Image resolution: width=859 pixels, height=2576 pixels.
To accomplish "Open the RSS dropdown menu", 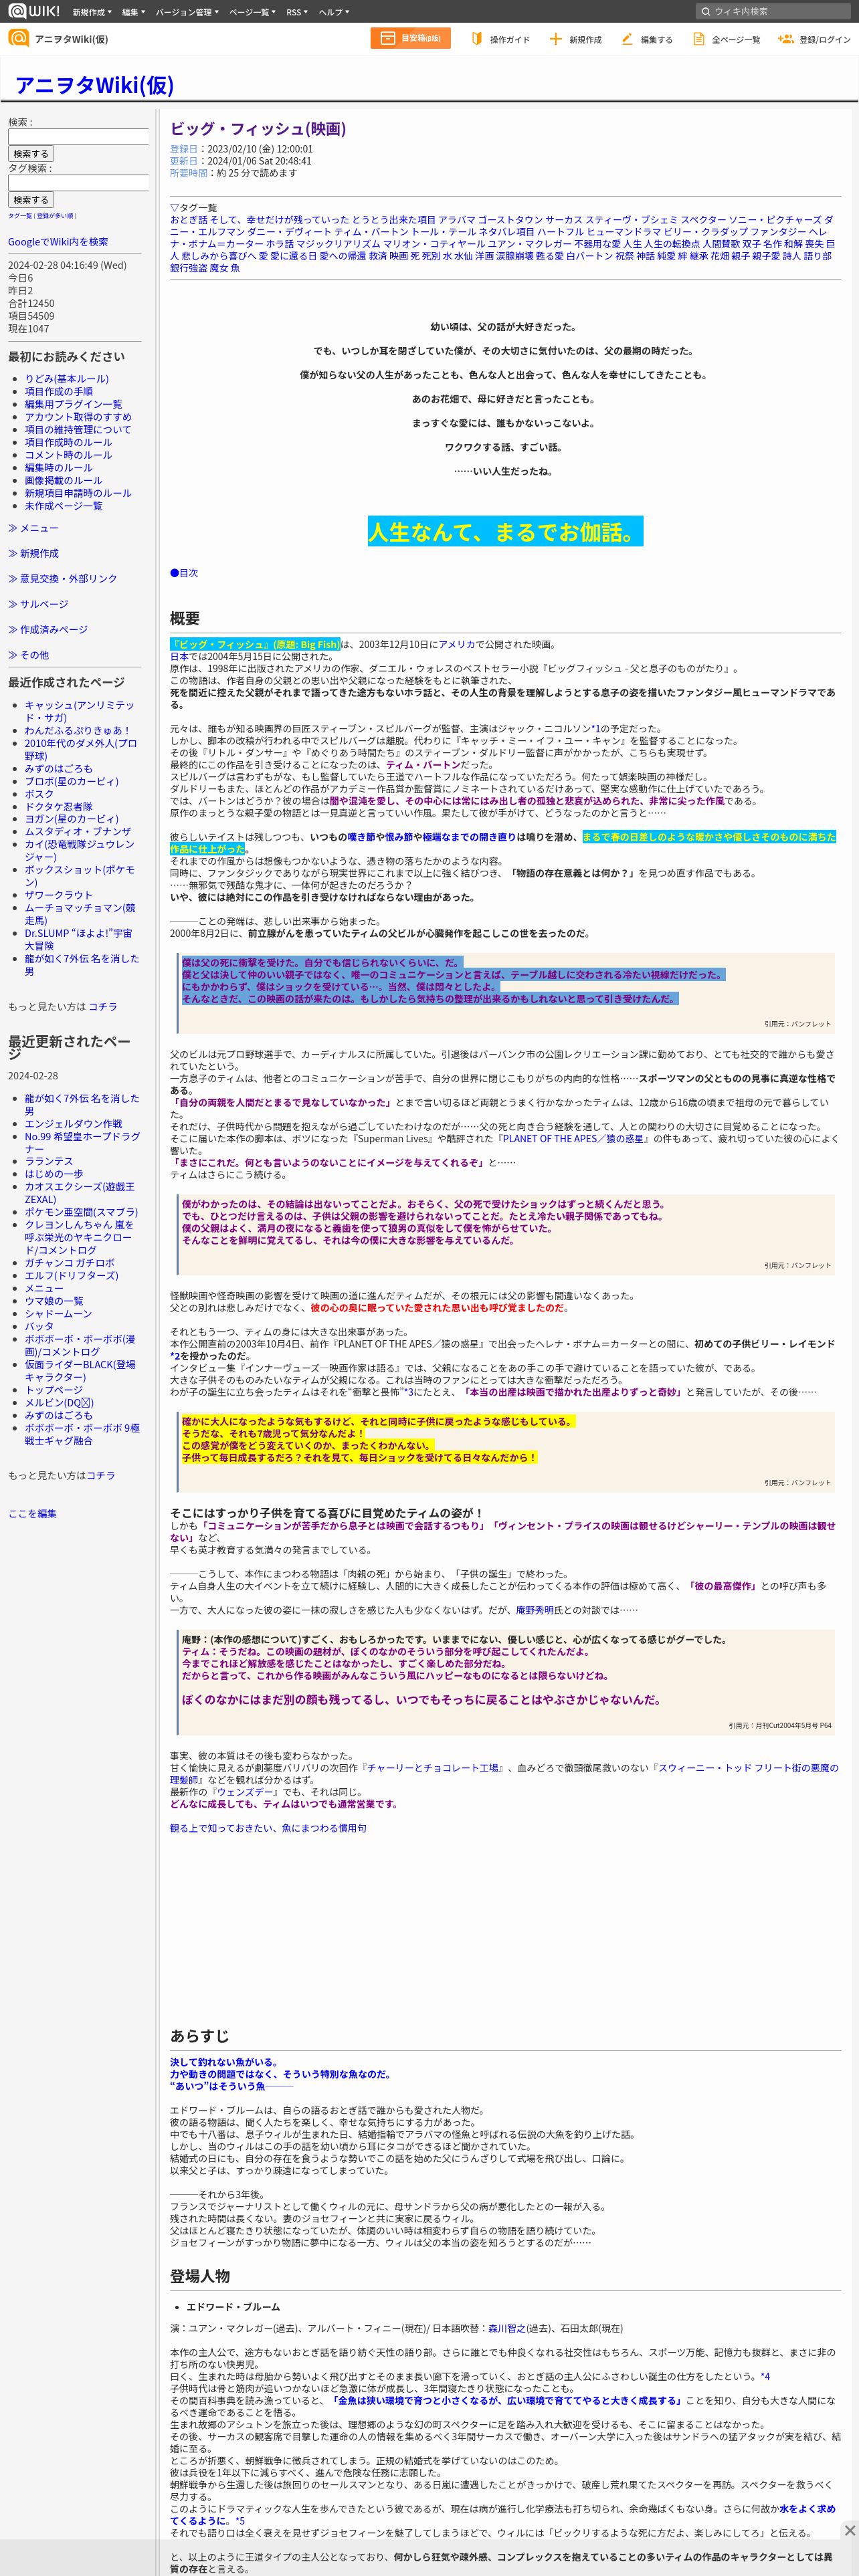I will click(x=297, y=12).
